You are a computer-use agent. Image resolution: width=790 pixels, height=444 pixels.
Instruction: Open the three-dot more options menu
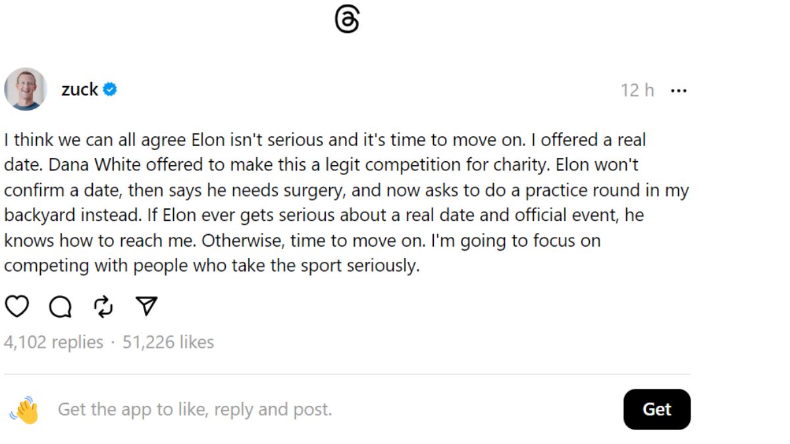[x=678, y=90]
